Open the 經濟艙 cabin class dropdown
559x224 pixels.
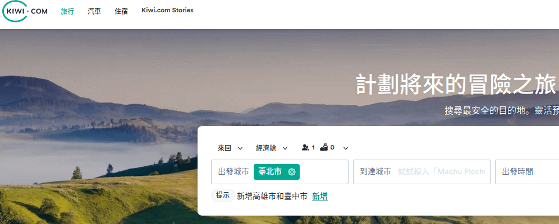click(272, 148)
